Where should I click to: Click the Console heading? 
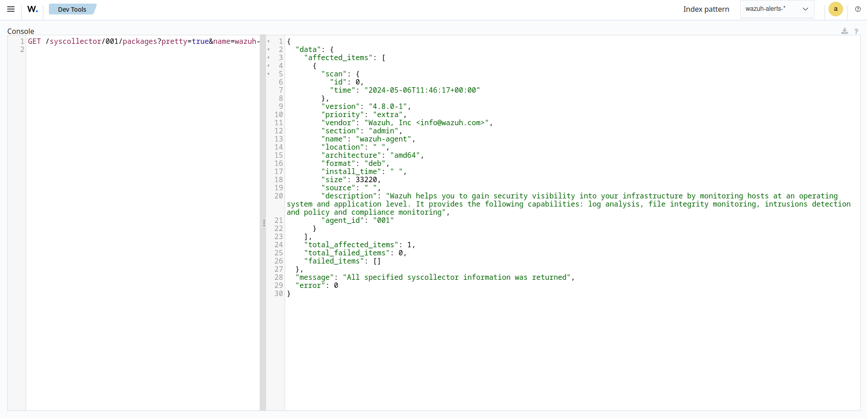[21, 31]
